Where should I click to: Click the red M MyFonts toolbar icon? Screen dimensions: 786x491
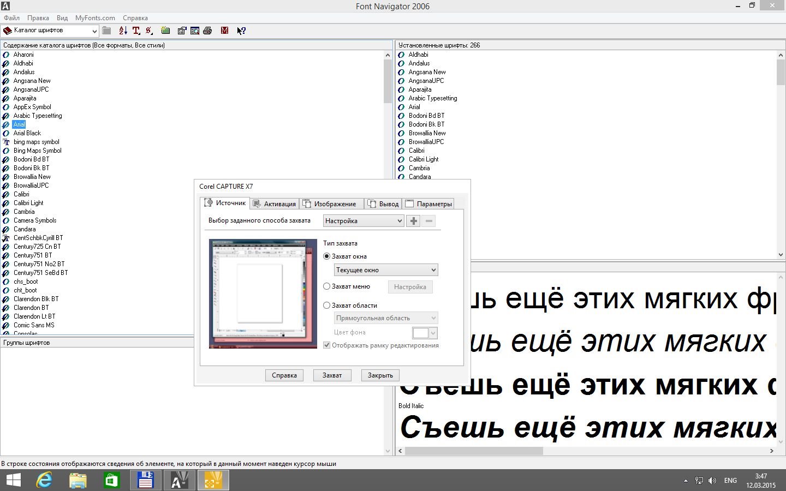click(x=224, y=31)
